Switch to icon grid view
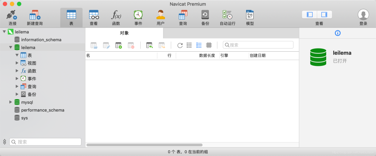Image resolution: width=376 pixels, height=156 pixels. coord(189,45)
